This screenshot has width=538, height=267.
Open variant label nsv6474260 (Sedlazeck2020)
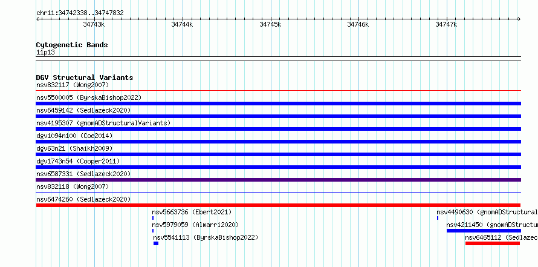tap(83, 199)
